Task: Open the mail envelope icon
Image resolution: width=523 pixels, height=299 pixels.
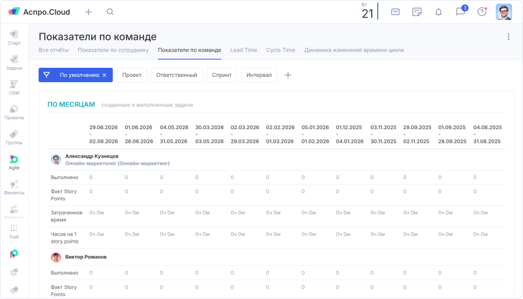Action: click(x=395, y=12)
